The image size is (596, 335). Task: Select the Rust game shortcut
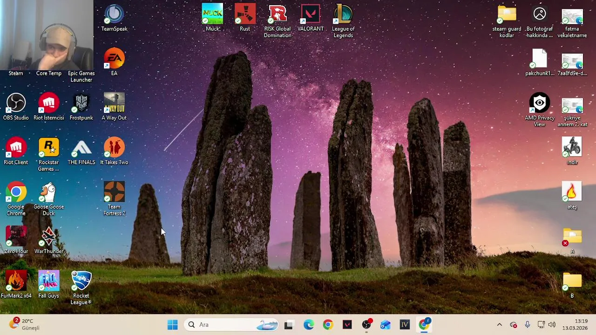coord(245,19)
